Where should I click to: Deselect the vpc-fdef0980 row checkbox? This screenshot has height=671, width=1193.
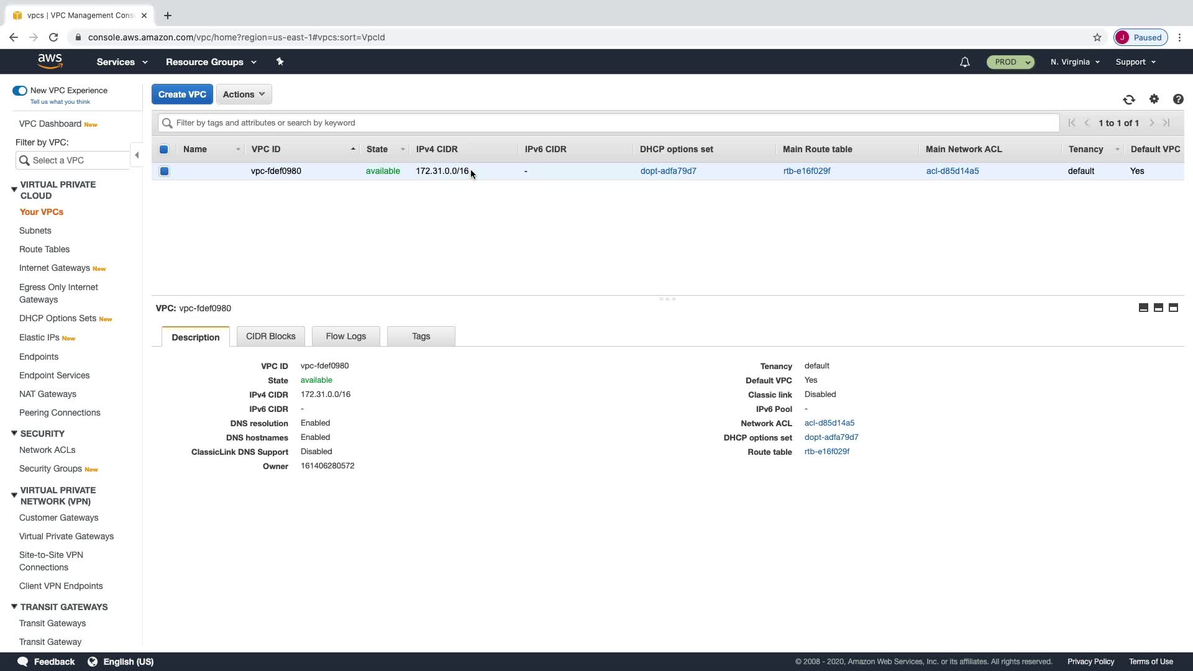164,171
